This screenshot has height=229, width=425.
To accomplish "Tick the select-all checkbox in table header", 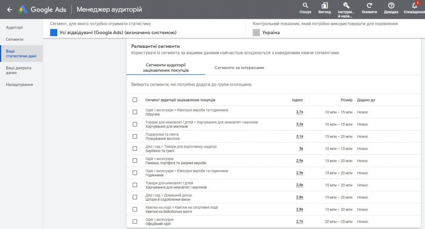I will click(135, 100).
